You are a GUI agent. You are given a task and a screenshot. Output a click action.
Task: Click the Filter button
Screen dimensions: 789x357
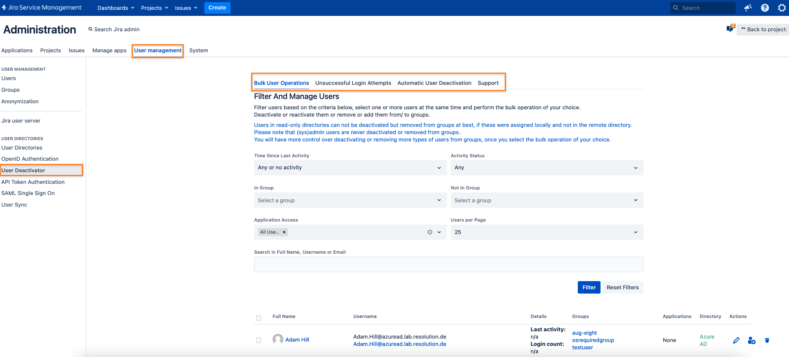tap(589, 288)
